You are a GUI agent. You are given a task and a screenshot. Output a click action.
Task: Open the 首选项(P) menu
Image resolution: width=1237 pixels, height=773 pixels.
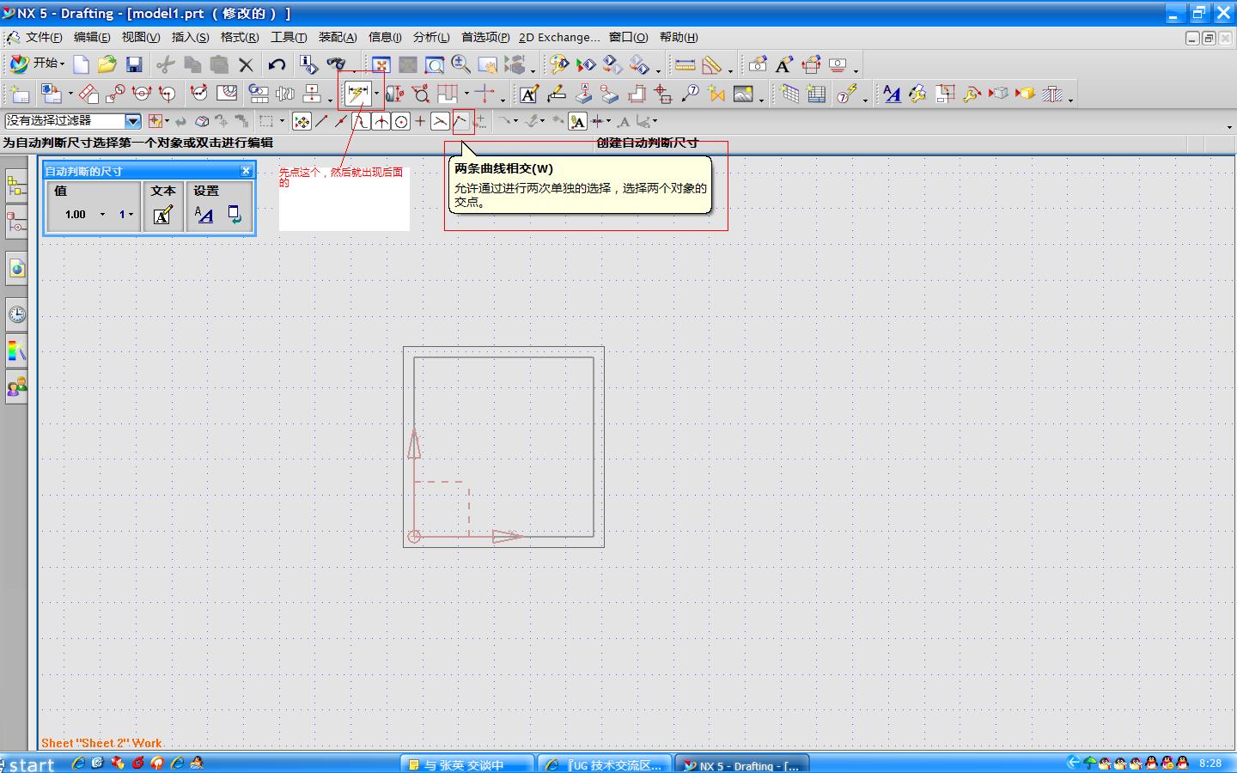[485, 37]
